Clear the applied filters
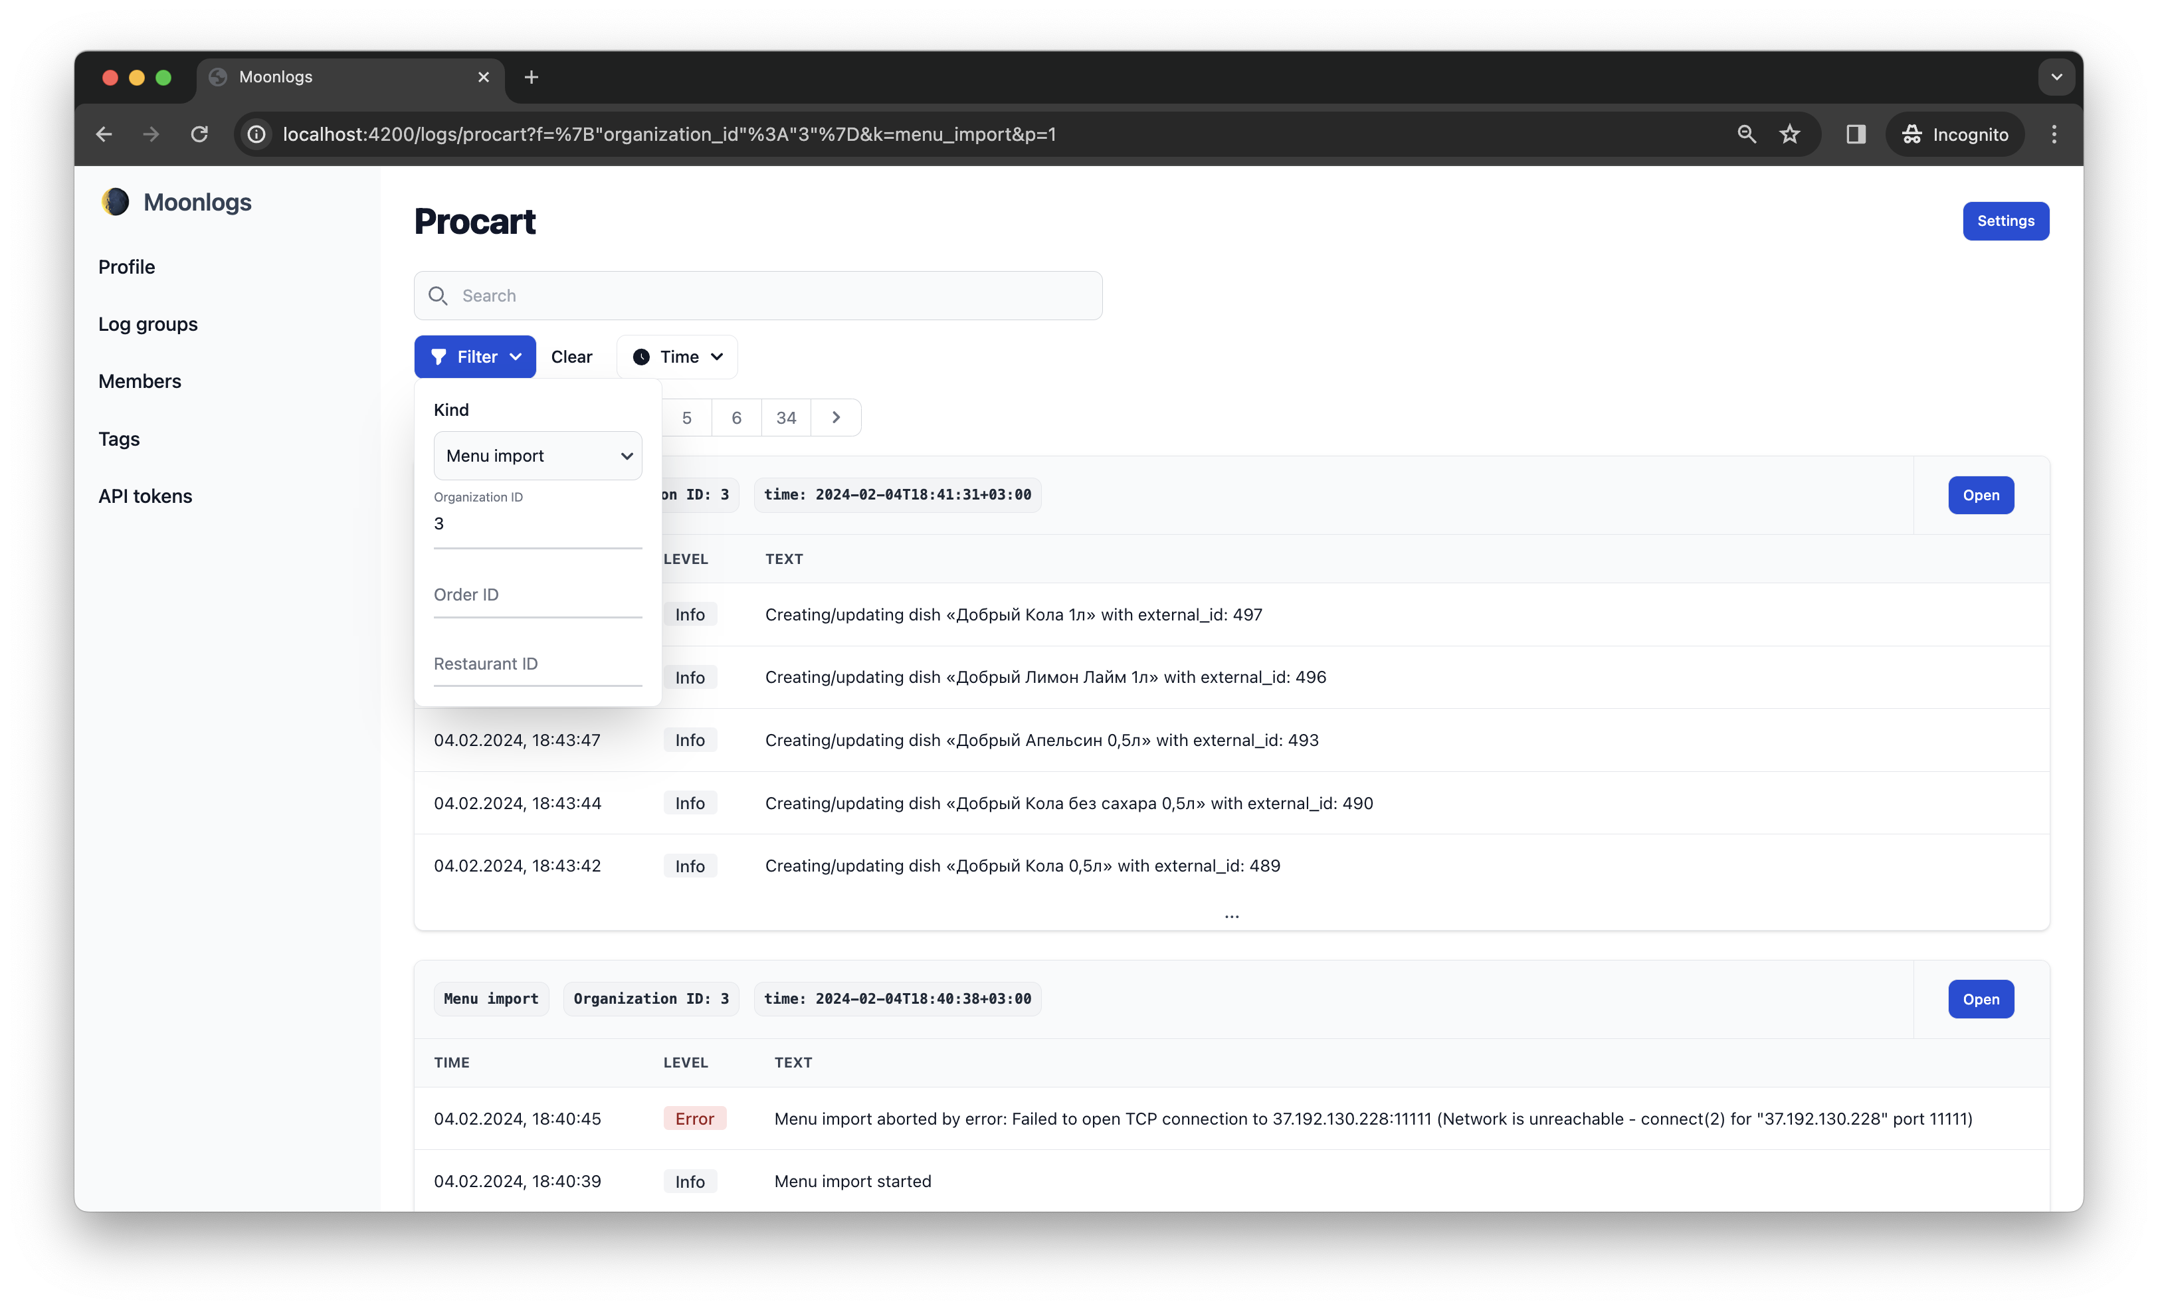 pos(571,356)
